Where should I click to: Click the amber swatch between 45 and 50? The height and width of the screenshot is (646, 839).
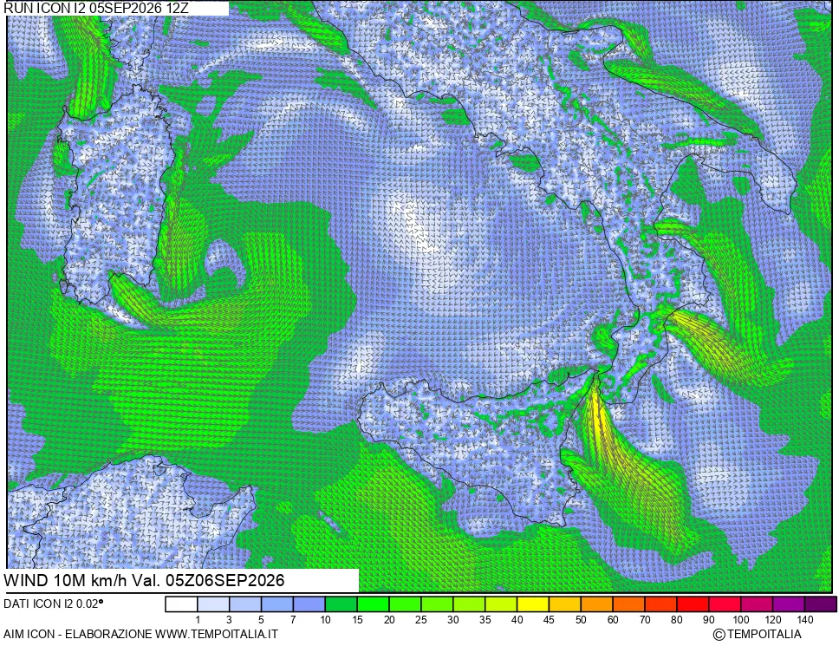click(x=565, y=604)
